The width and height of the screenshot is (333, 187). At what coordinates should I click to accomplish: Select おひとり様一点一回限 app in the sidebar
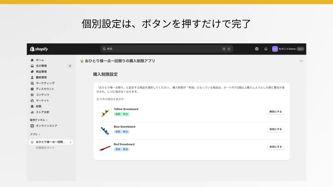(51, 142)
